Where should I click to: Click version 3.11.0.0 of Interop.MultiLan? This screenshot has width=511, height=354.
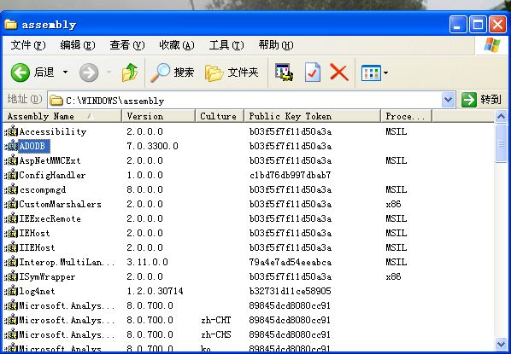click(x=147, y=262)
